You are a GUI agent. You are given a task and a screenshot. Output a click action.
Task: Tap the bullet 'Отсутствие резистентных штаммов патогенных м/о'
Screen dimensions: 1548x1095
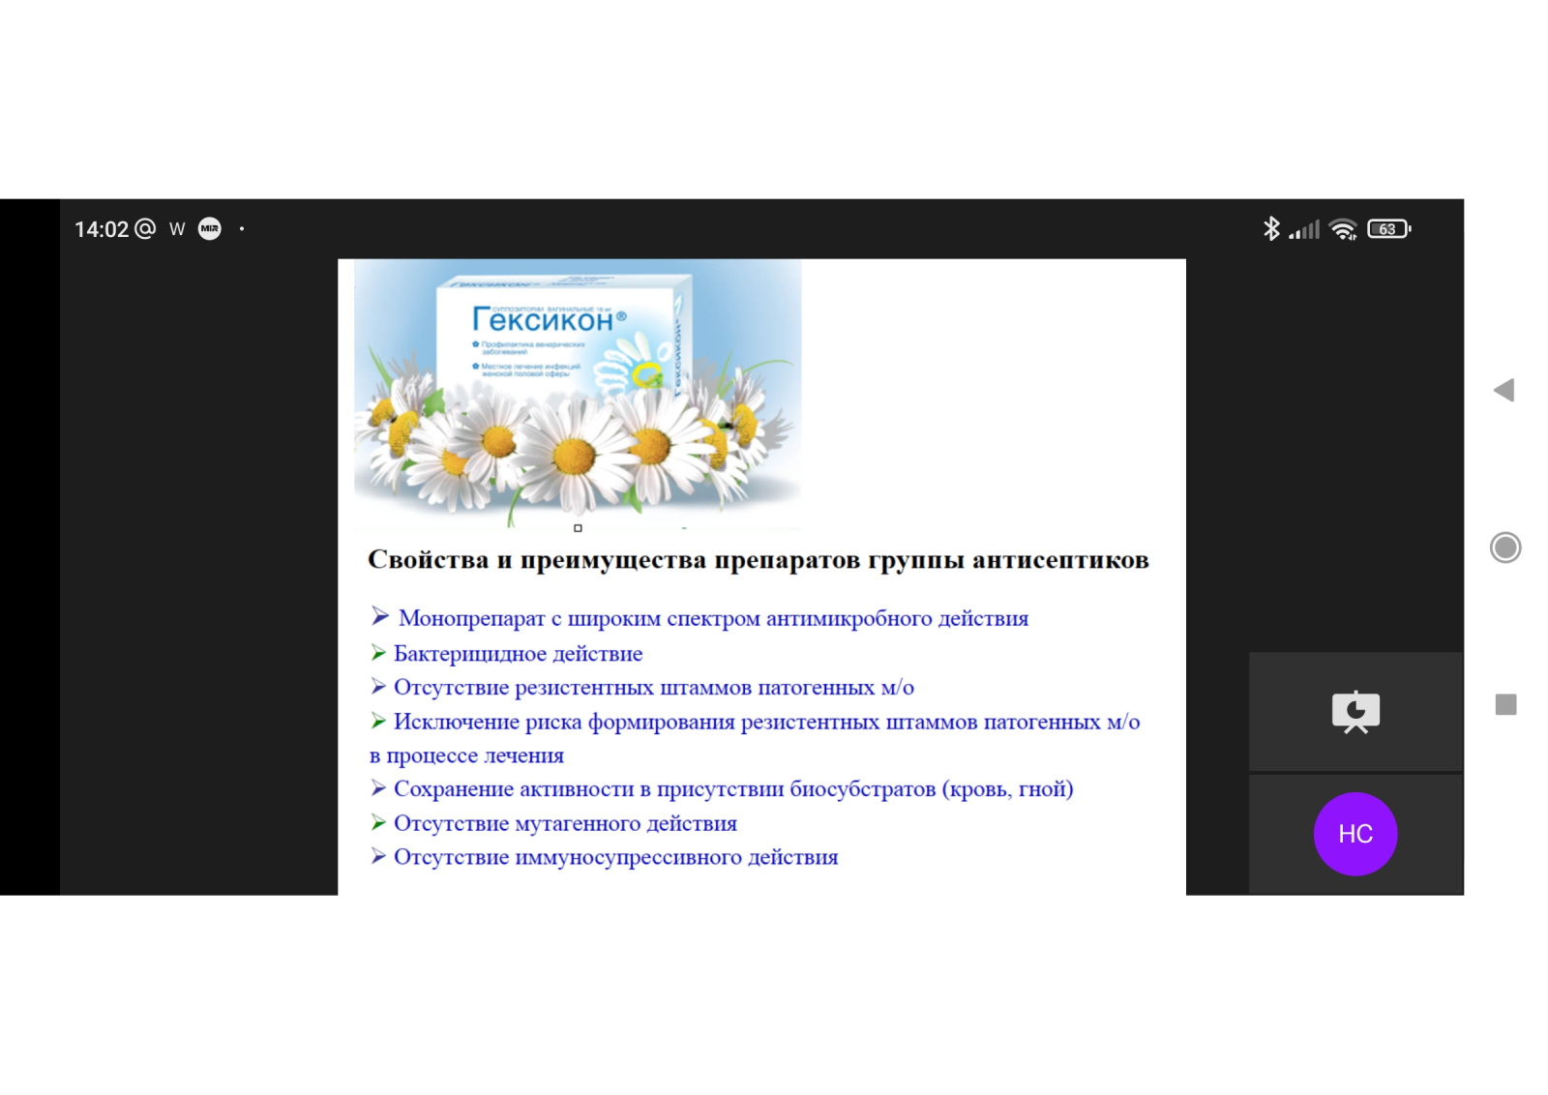(x=653, y=688)
